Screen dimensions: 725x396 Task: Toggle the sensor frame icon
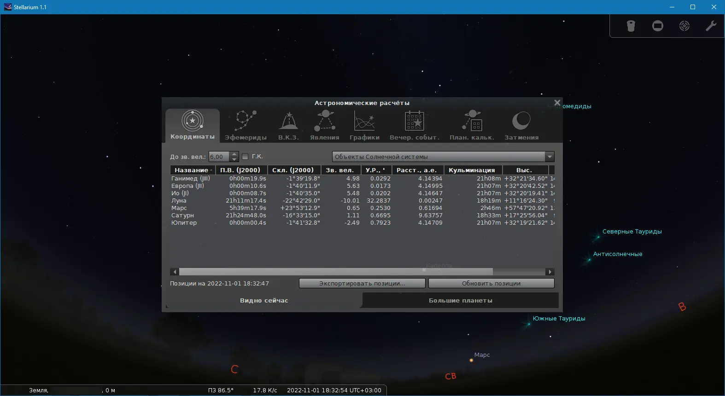tap(658, 26)
